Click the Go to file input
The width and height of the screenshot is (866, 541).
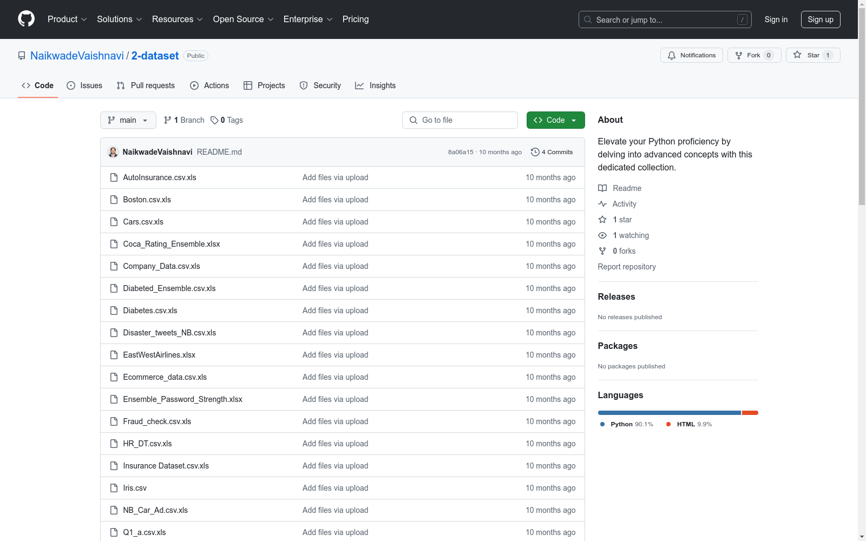coord(460,120)
